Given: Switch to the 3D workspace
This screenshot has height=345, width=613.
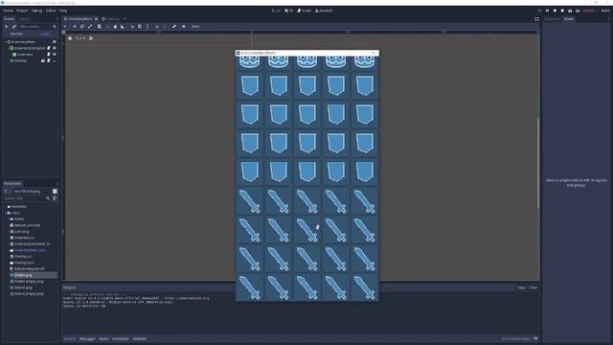Looking at the screenshot, I should [x=289, y=11].
